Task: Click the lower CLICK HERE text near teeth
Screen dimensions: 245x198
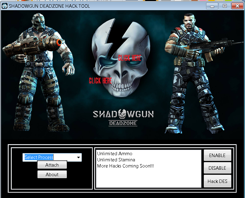Action: coord(101,81)
